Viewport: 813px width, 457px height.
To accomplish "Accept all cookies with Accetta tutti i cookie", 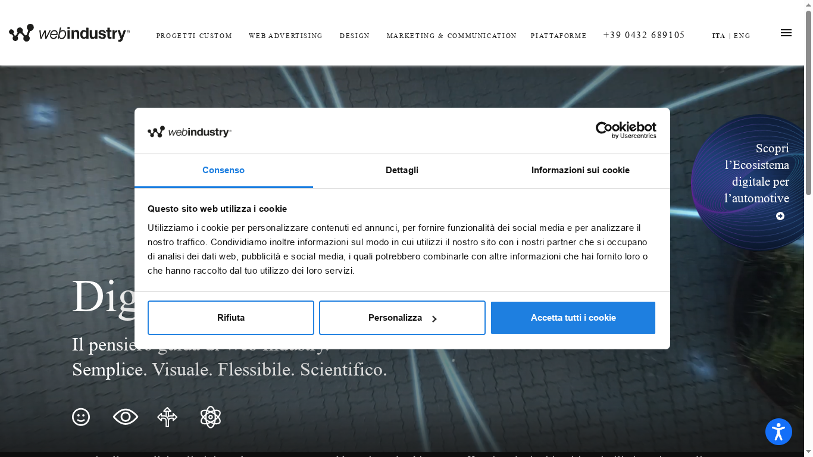I will tap(573, 317).
